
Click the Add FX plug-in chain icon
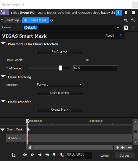[x=126, y=20]
